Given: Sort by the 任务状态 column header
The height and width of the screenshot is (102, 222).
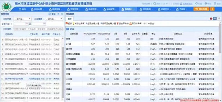Looking at the screenshot, I should (x=56, y=34).
